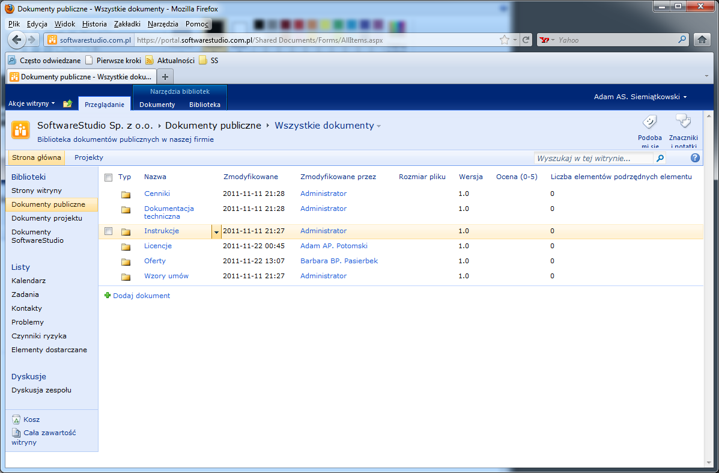The height and width of the screenshot is (473, 719).
Task: Open the Zakładki menu
Action: click(127, 24)
